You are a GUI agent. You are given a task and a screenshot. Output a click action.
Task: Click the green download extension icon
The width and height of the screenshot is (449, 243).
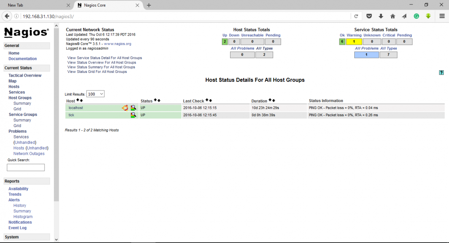(428, 16)
